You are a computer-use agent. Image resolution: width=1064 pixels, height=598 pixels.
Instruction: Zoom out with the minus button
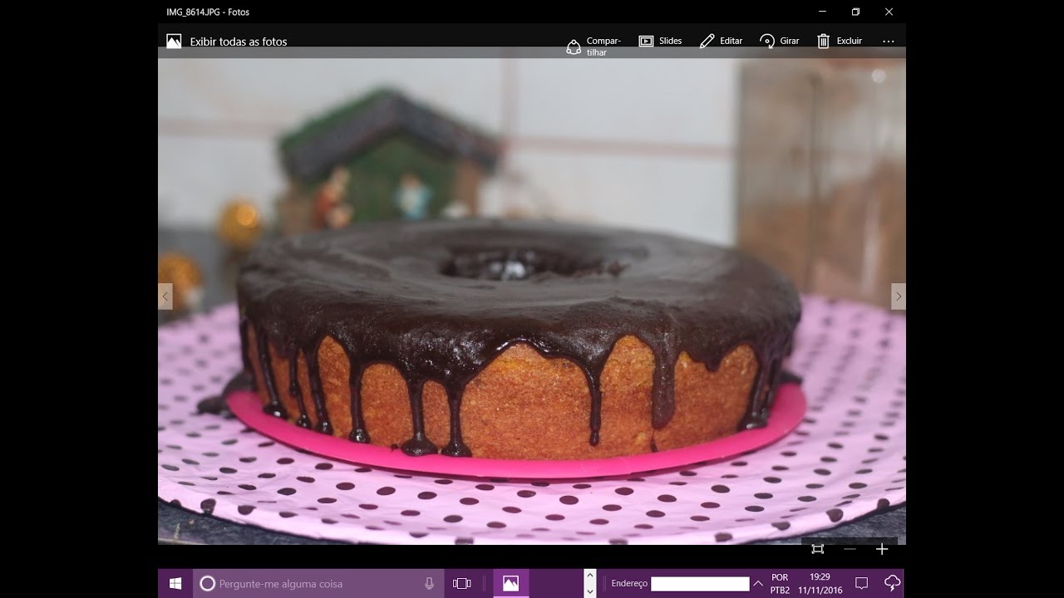pyautogui.click(x=850, y=549)
